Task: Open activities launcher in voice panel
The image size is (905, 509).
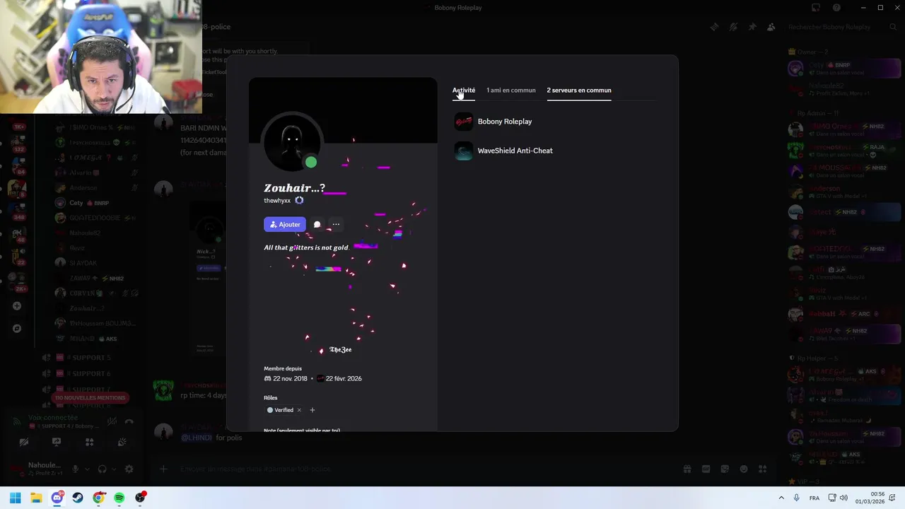Action: 89,443
